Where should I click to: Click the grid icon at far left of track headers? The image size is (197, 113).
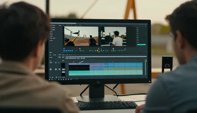pyautogui.click(x=50, y=69)
